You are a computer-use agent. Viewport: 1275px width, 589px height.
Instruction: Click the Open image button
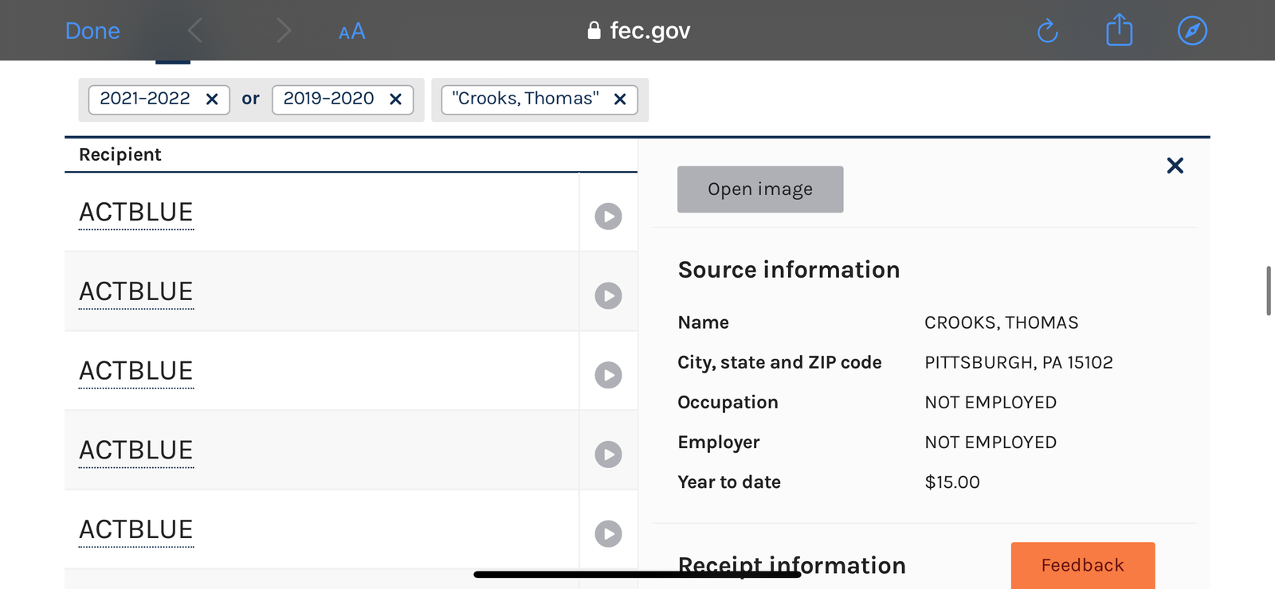coord(760,189)
